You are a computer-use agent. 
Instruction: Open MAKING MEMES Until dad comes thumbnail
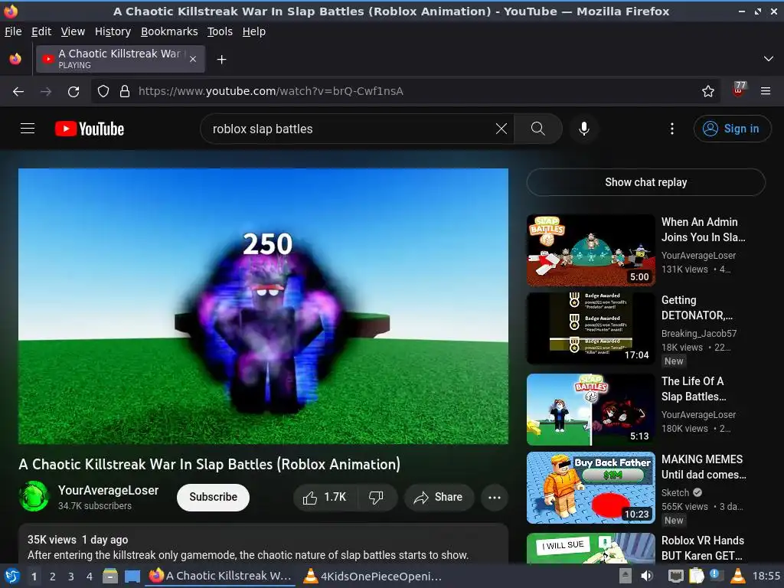[x=591, y=488]
